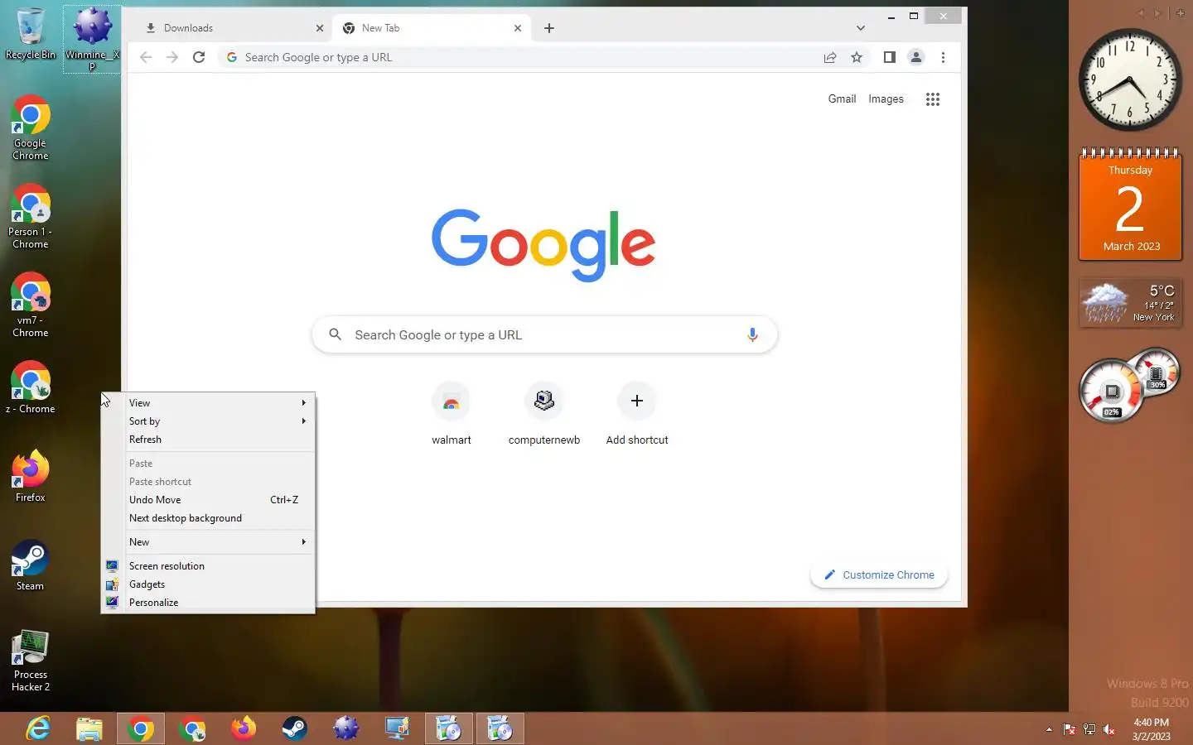Start voice search with microphone icon

click(x=752, y=334)
